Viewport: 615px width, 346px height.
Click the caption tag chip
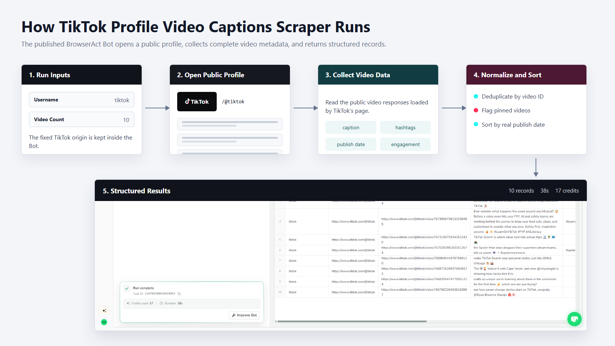(351, 127)
